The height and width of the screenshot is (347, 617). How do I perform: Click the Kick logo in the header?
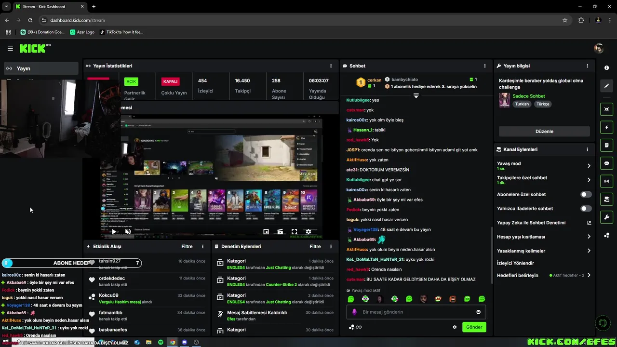[x=35, y=48]
